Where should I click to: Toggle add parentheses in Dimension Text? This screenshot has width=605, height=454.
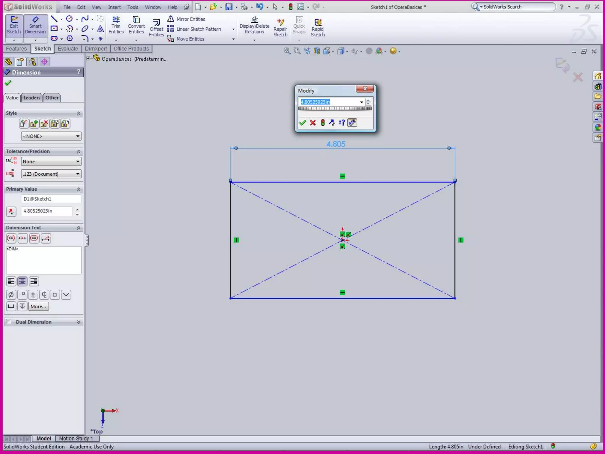[11, 238]
